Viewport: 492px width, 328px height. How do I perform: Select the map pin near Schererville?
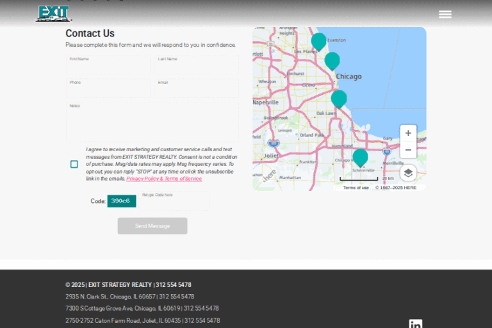tap(360, 157)
